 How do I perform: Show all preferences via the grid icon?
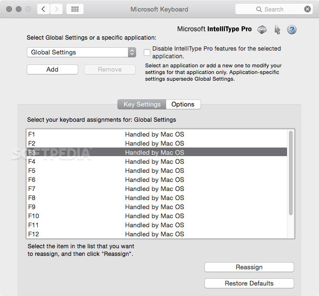[x=75, y=9]
